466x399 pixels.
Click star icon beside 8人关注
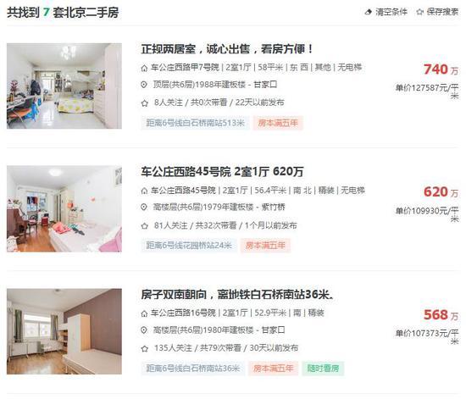pos(144,103)
